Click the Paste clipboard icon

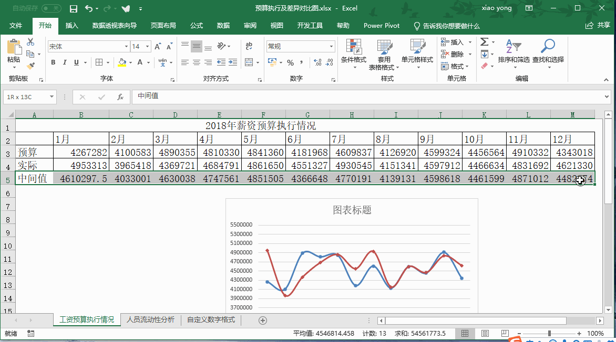pyautogui.click(x=14, y=47)
